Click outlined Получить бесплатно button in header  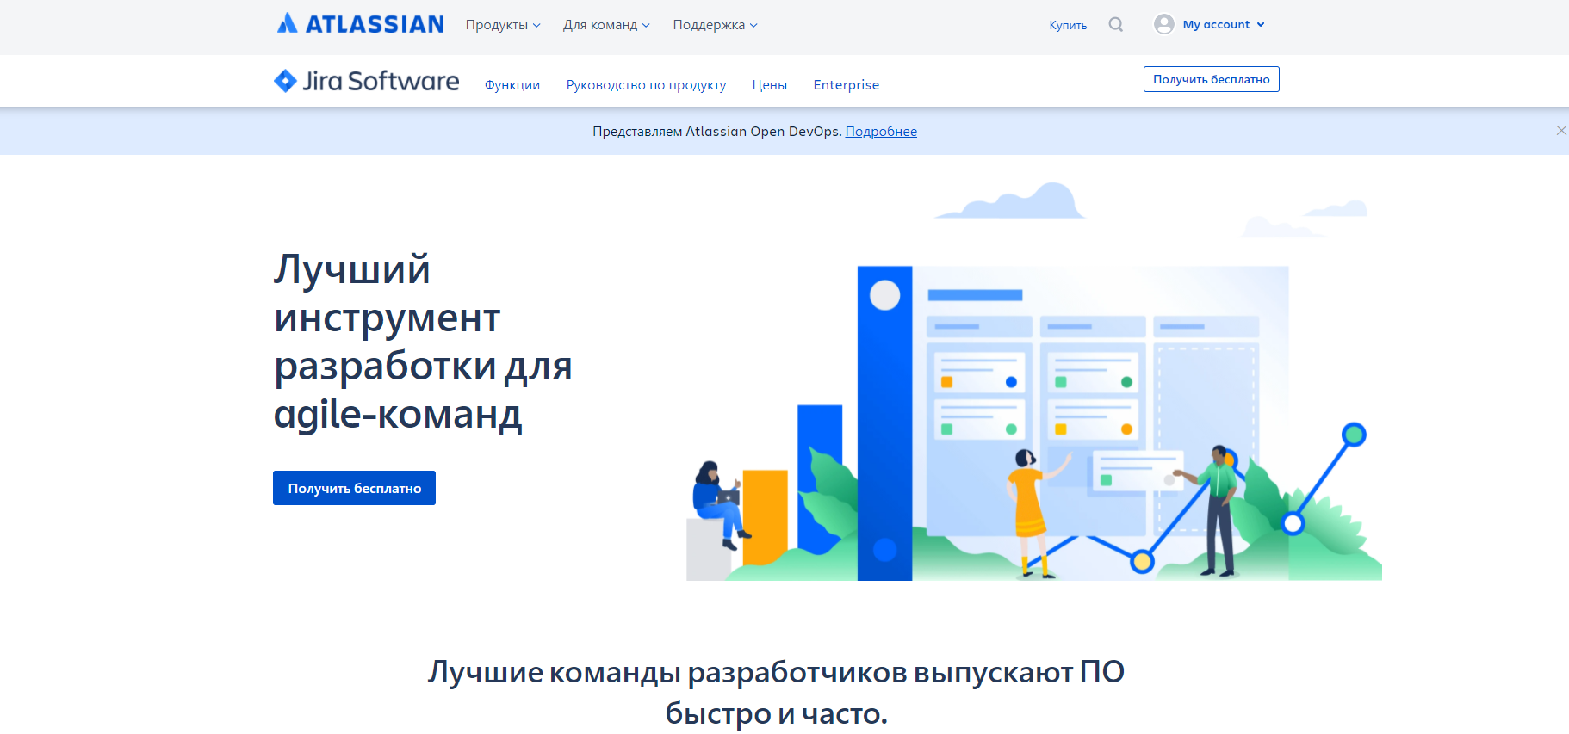pyautogui.click(x=1211, y=79)
